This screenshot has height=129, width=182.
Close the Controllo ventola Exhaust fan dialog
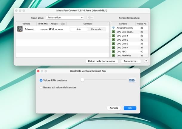point(38,71)
